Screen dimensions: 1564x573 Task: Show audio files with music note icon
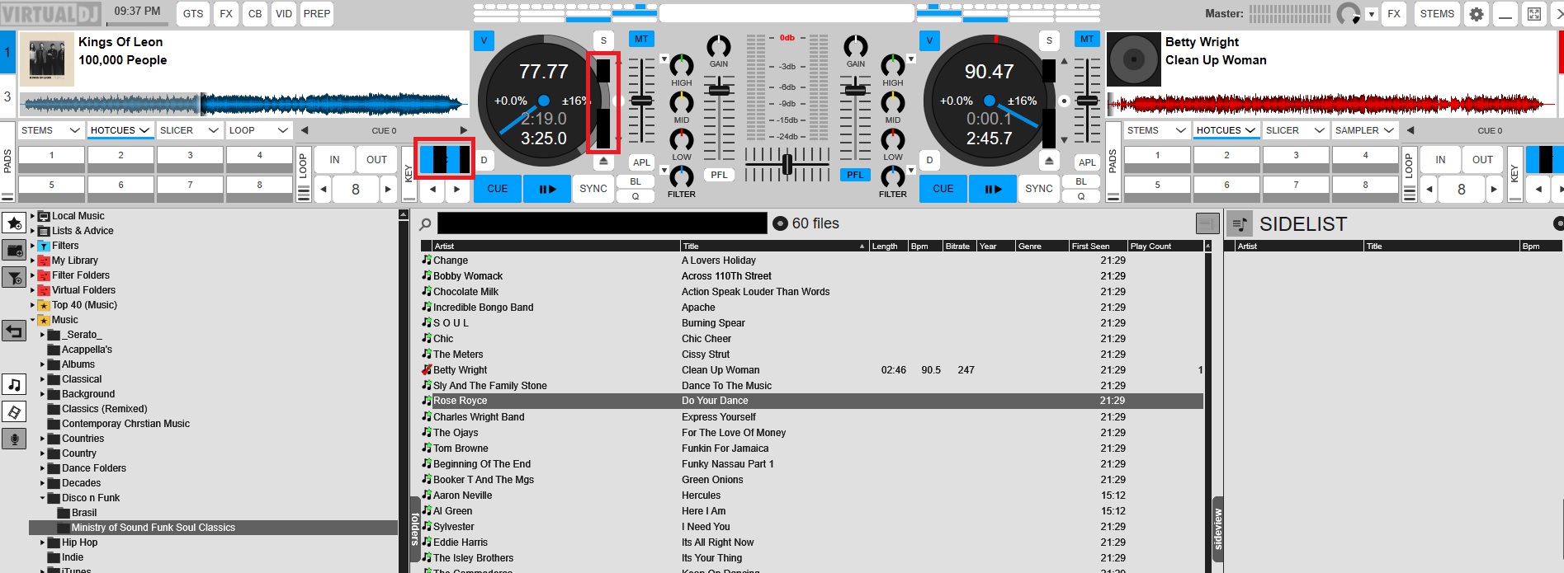[x=14, y=384]
